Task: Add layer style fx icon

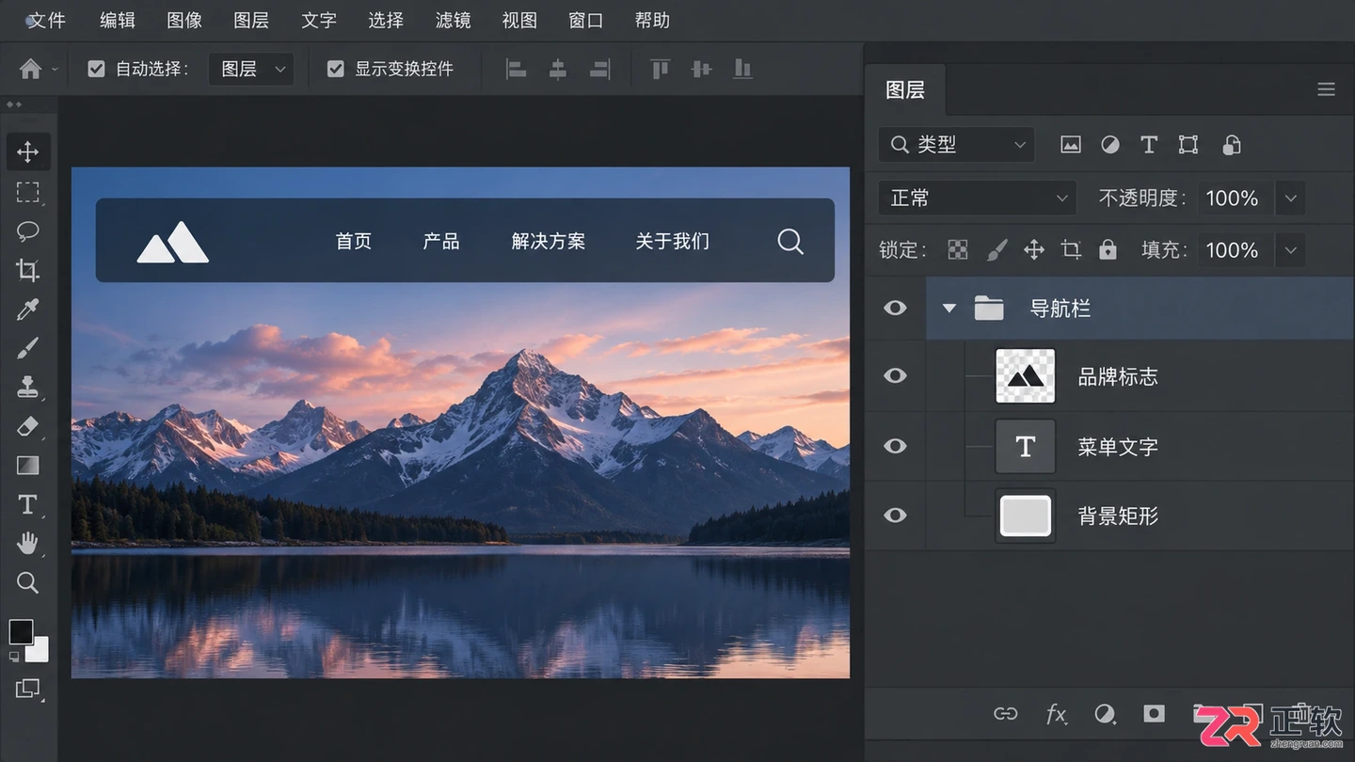Action: tap(1057, 714)
